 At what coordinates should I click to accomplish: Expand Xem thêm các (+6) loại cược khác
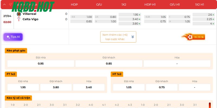tap(118, 37)
